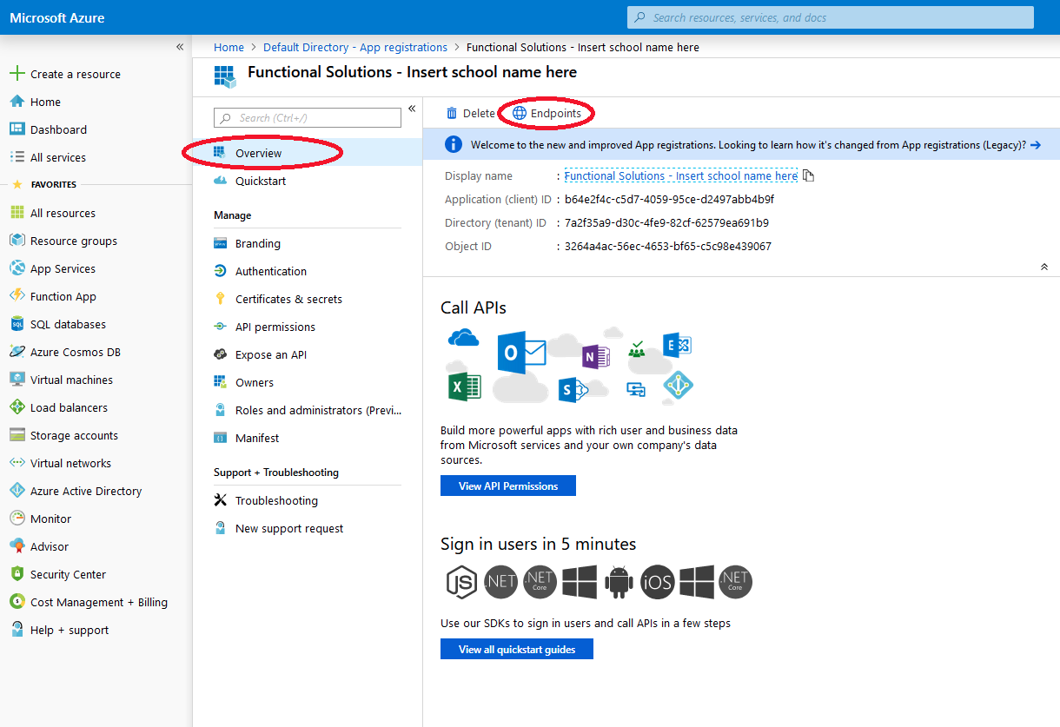Click the Storage accounts icon
The width and height of the screenshot is (1060, 727).
coord(17,435)
